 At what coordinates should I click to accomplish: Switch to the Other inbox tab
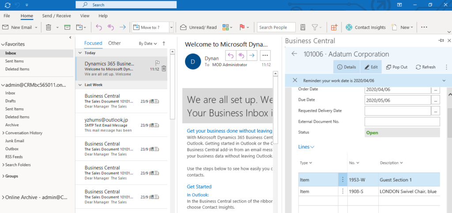(x=114, y=43)
